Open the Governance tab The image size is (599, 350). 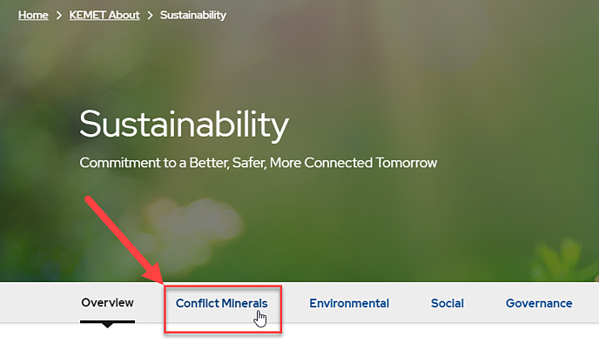tap(539, 303)
